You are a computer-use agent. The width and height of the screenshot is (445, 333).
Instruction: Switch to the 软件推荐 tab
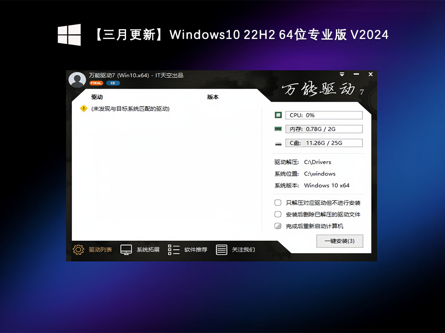pyautogui.click(x=196, y=249)
